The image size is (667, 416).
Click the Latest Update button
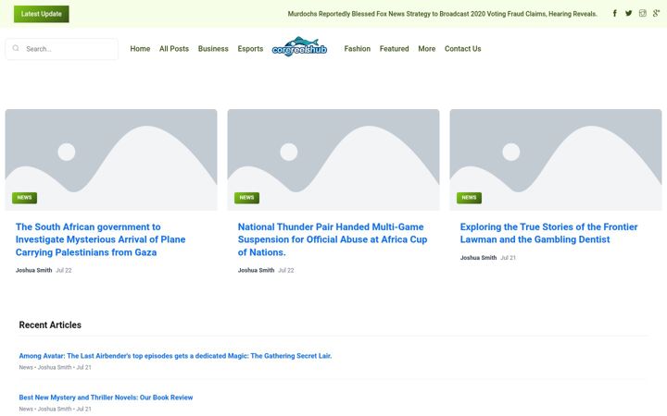pyautogui.click(x=42, y=14)
